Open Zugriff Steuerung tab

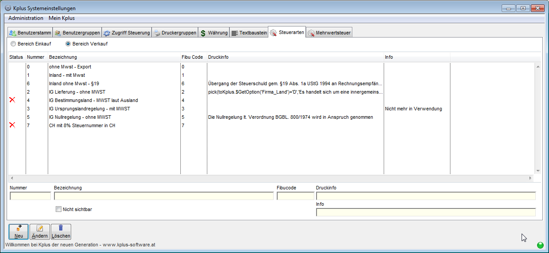tap(126, 33)
